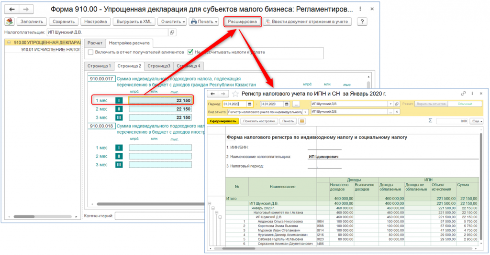The height and width of the screenshot is (255, 490).
Task: Open Страница 2 tab
Action: [x=129, y=66]
